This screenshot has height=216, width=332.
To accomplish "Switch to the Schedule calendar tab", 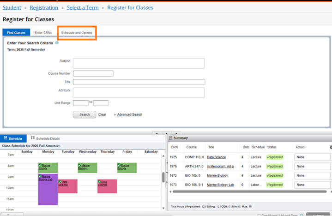I will [x=13, y=138].
